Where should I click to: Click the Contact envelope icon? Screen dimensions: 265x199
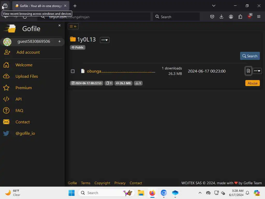click(6, 122)
